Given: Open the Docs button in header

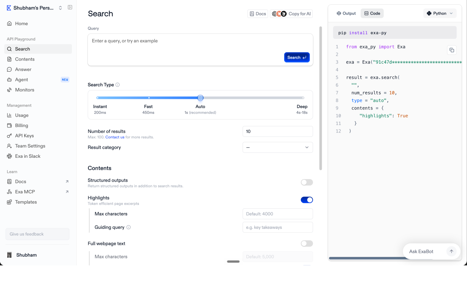Looking at the screenshot, I should pyautogui.click(x=258, y=14).
